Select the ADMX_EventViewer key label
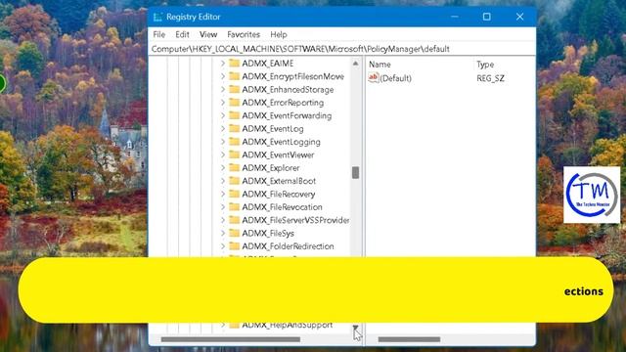The width and height of the screenshot is (626, 352). tap(278, 154)
